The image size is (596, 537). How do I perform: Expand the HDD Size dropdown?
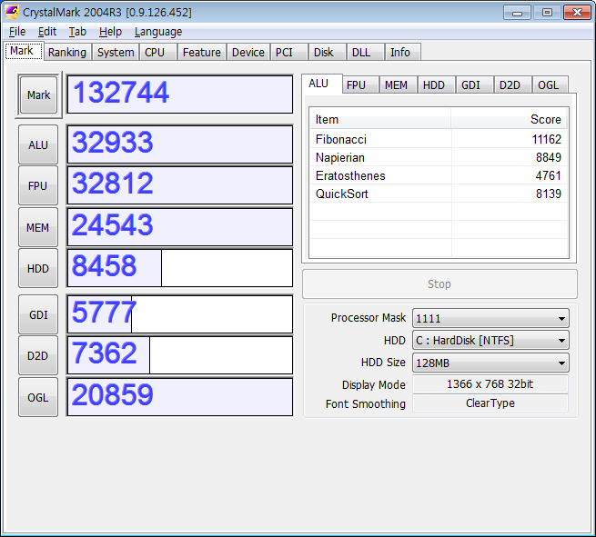(490, 363)
